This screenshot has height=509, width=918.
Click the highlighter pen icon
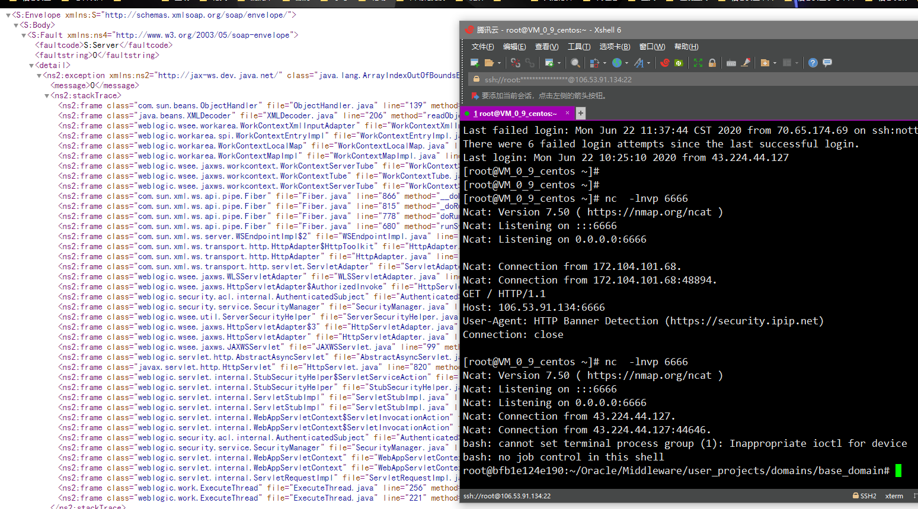point(746,63)
